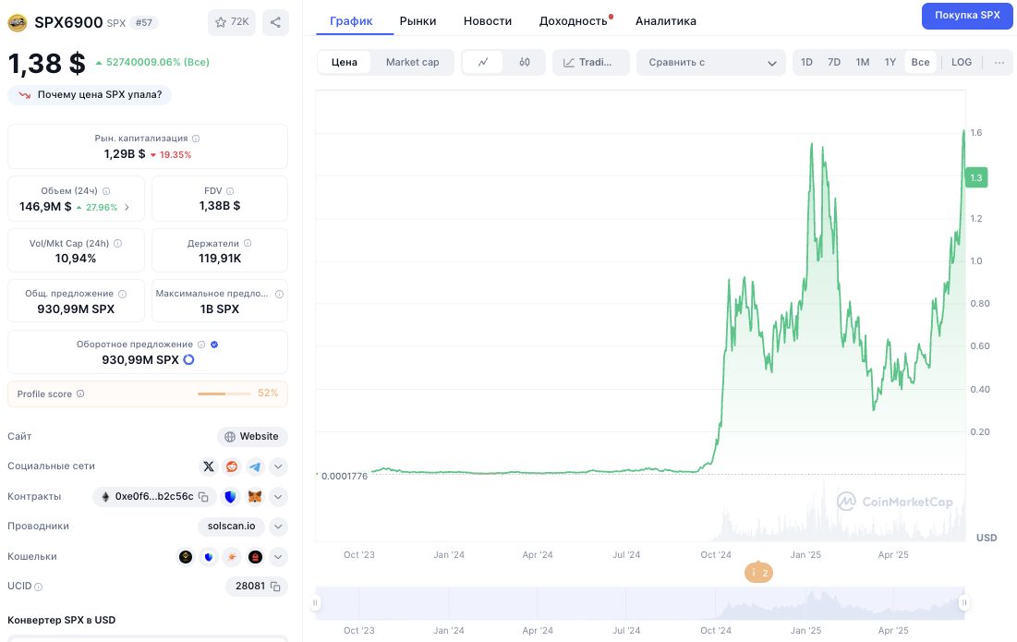Viewport: 1017px width, 642px height.
Task: Show Vol/Mkt Cap info icon
Action: pos(118,243)
